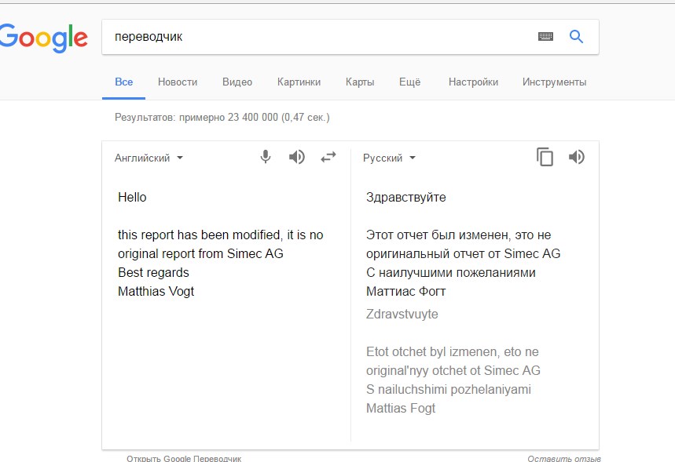
Task: Open the Русский target language dropdown
Action: 389,158
